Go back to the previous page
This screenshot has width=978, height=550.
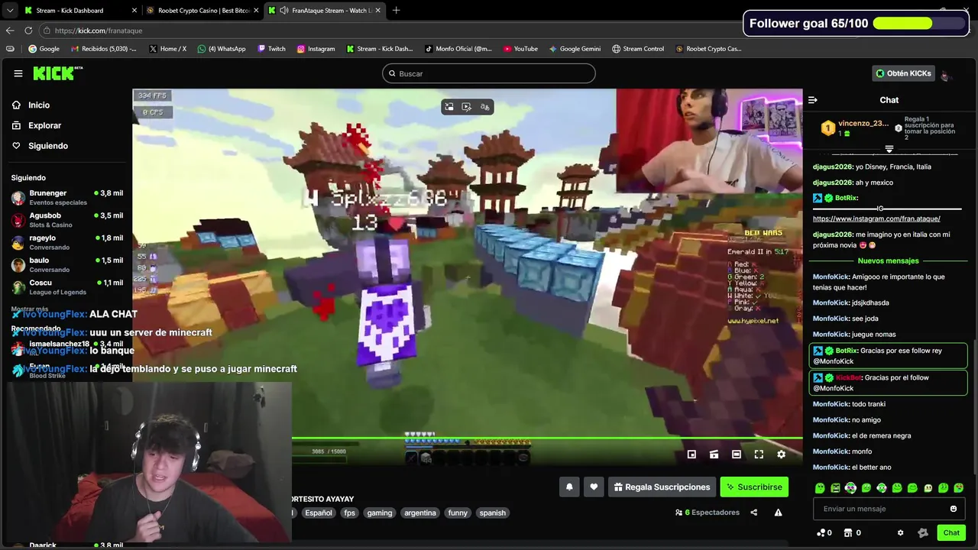click(x=10, y=31)
